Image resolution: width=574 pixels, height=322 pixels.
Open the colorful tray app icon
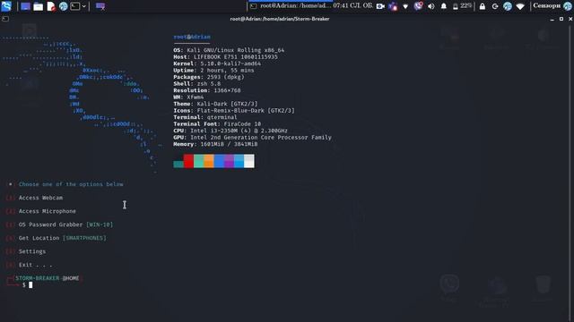(x=393, y=6)
